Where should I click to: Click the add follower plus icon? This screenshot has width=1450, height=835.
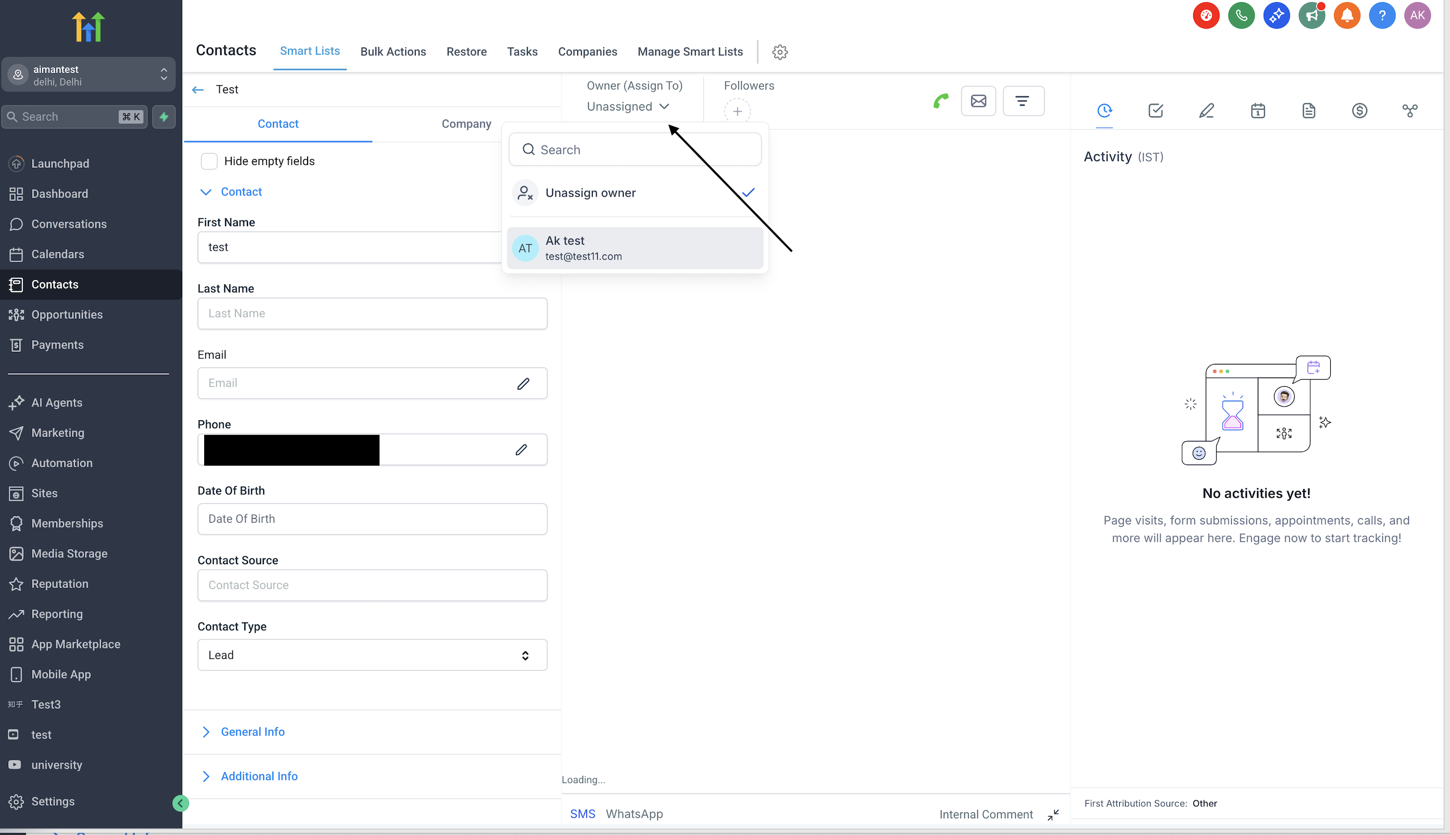[x=737, y=111]
